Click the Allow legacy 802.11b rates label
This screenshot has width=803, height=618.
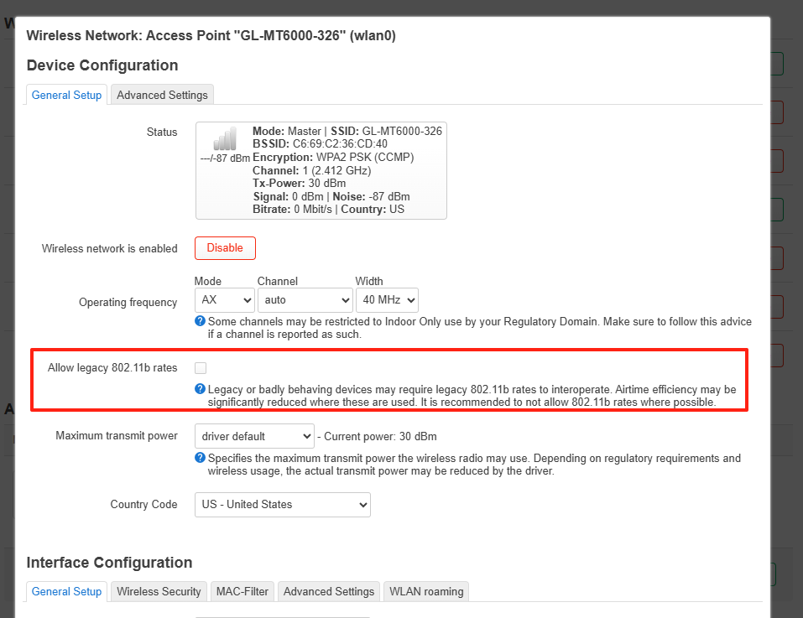[112, 368]
